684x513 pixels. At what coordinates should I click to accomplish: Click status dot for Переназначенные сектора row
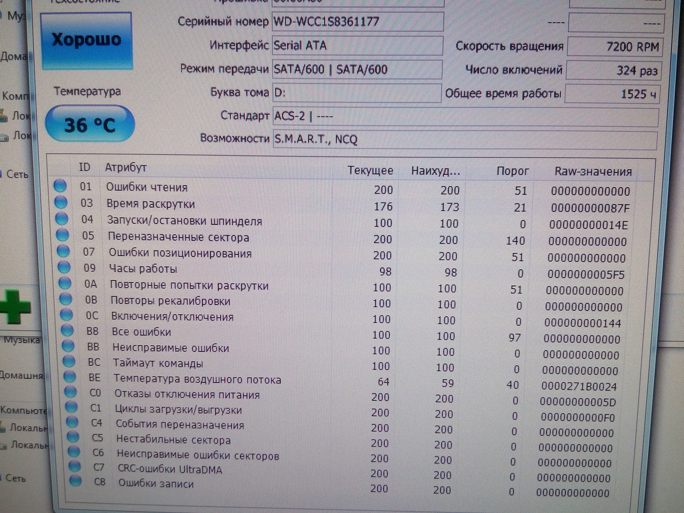tap(62, 235)
